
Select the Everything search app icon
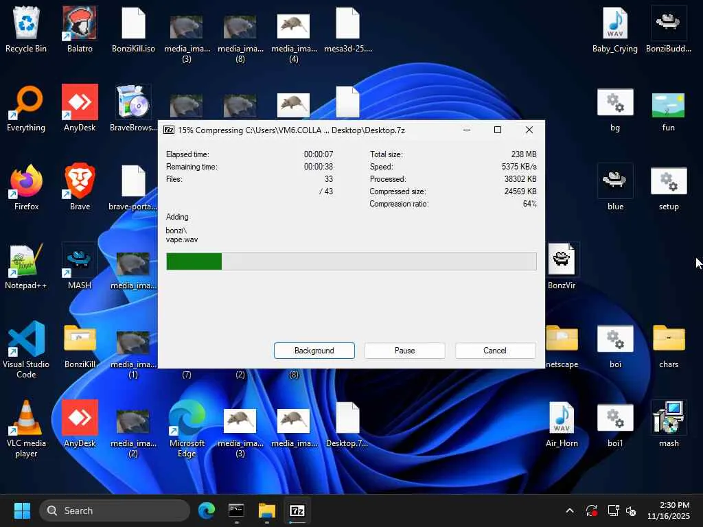[x=26, y=108]
